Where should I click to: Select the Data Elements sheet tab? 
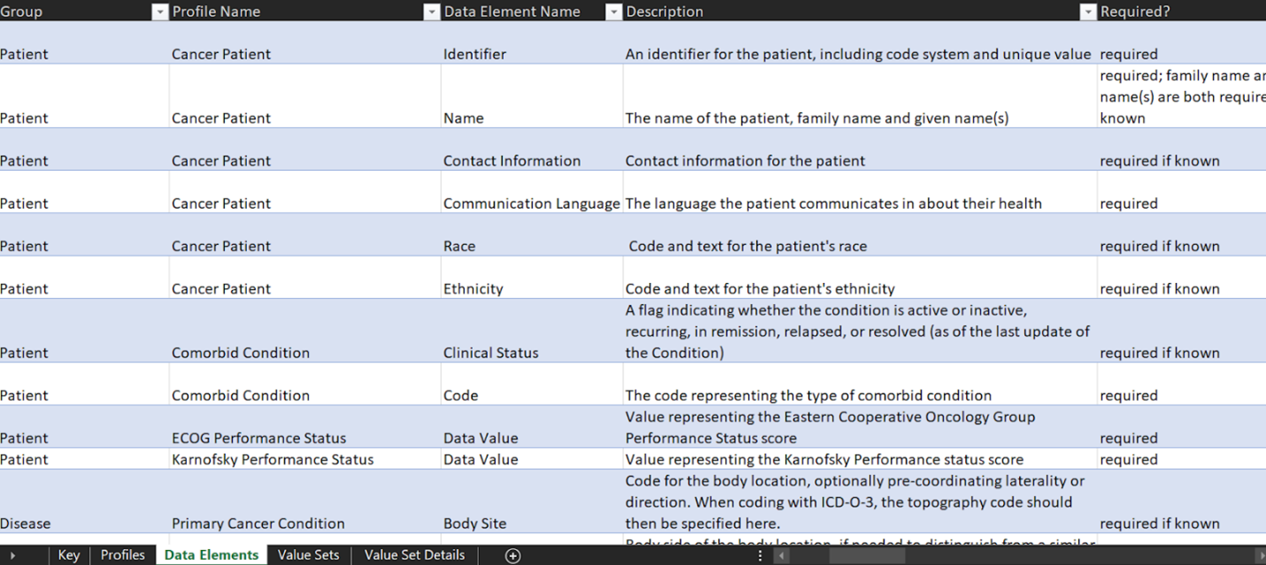point(212,555)
